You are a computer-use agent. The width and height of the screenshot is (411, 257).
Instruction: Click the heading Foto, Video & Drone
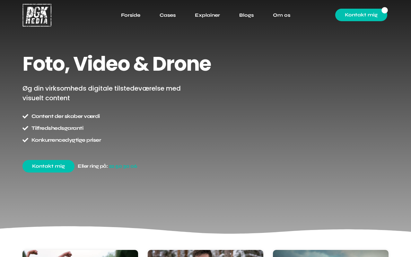pyautogui.click(x=117, y=64)
